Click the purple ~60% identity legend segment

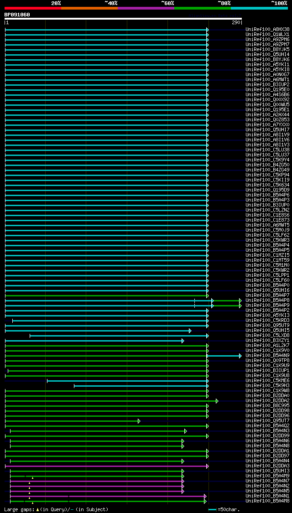146,8
